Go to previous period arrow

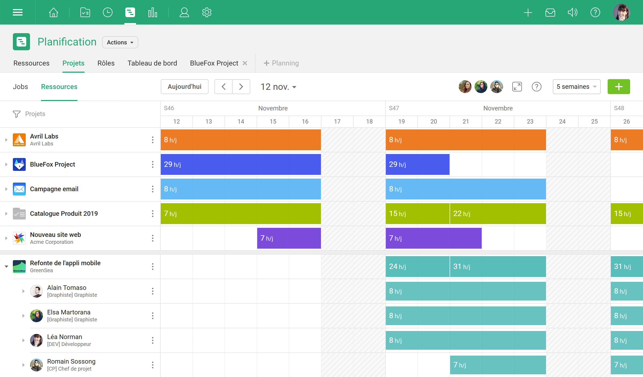click(223, 87)
